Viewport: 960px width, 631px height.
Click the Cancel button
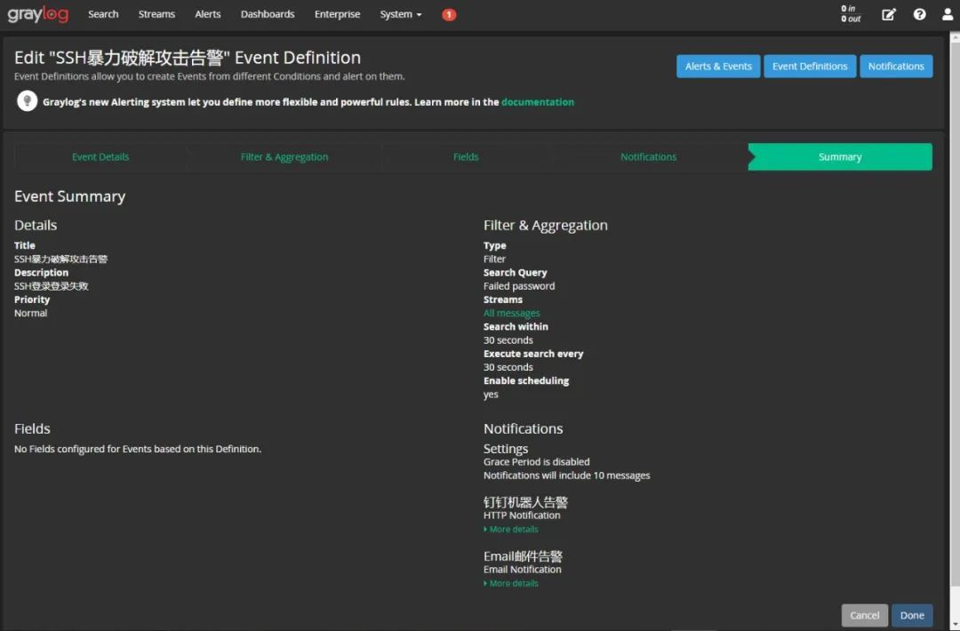pyautogui.click(x=865, y=615)
